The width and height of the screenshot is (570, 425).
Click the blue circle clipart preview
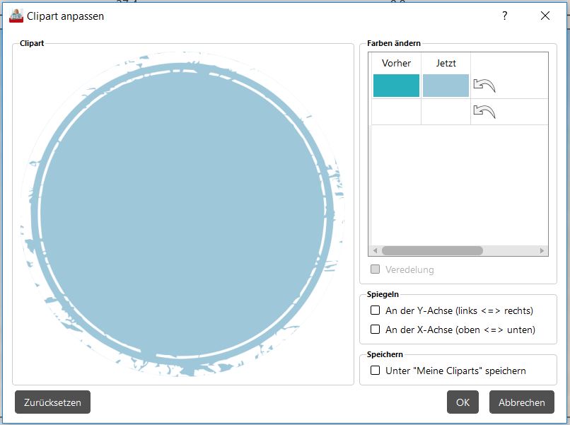(x=182, y=214)
